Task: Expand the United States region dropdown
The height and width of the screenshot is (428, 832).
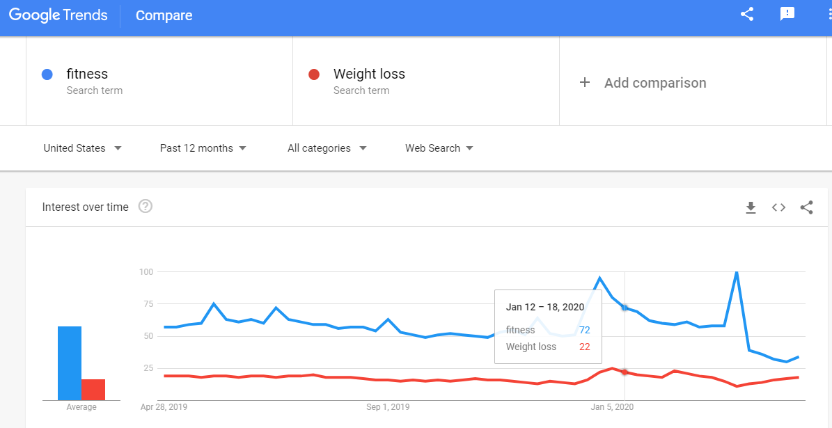Action: [x=83, y=148]
